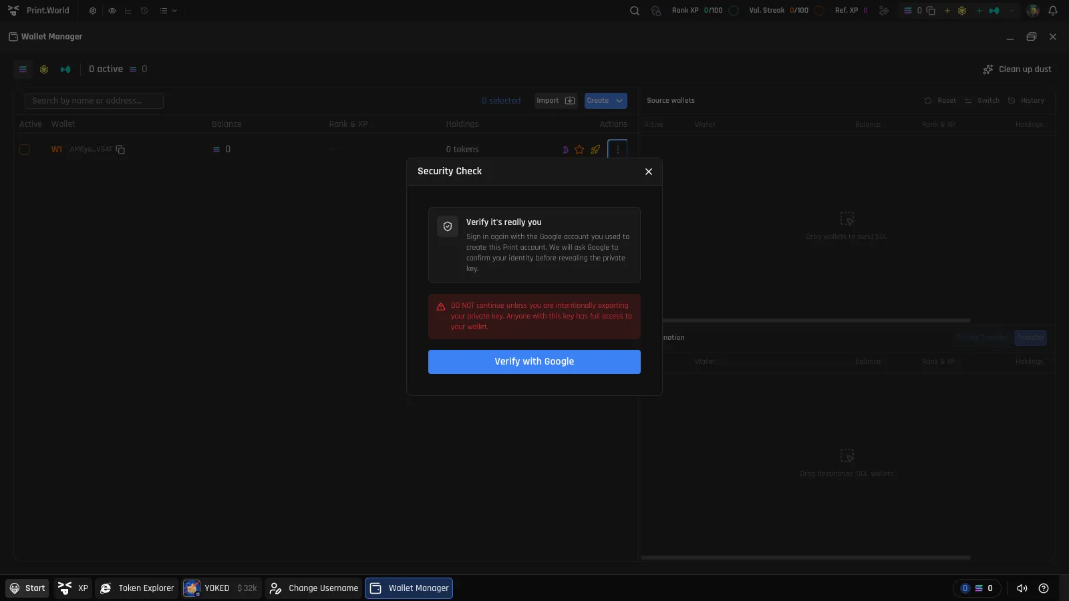Add funds to the BNB cube wallet

pyautogui.click(x=947, y=11)
